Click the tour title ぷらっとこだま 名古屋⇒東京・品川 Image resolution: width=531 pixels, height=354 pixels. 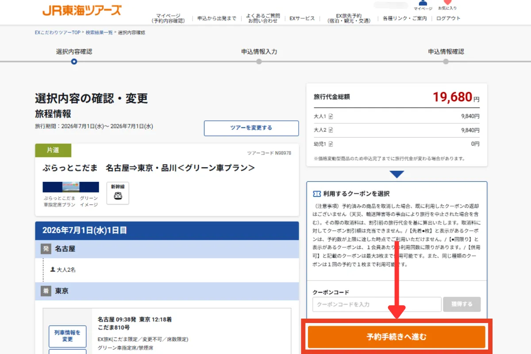tap(149, 168)
